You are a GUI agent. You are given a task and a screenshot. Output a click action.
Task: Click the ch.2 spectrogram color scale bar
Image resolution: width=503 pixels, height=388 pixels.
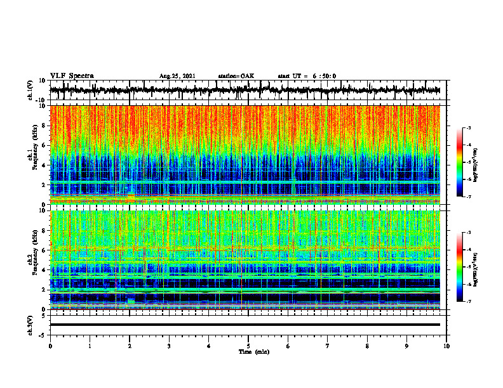pos(459,267)
